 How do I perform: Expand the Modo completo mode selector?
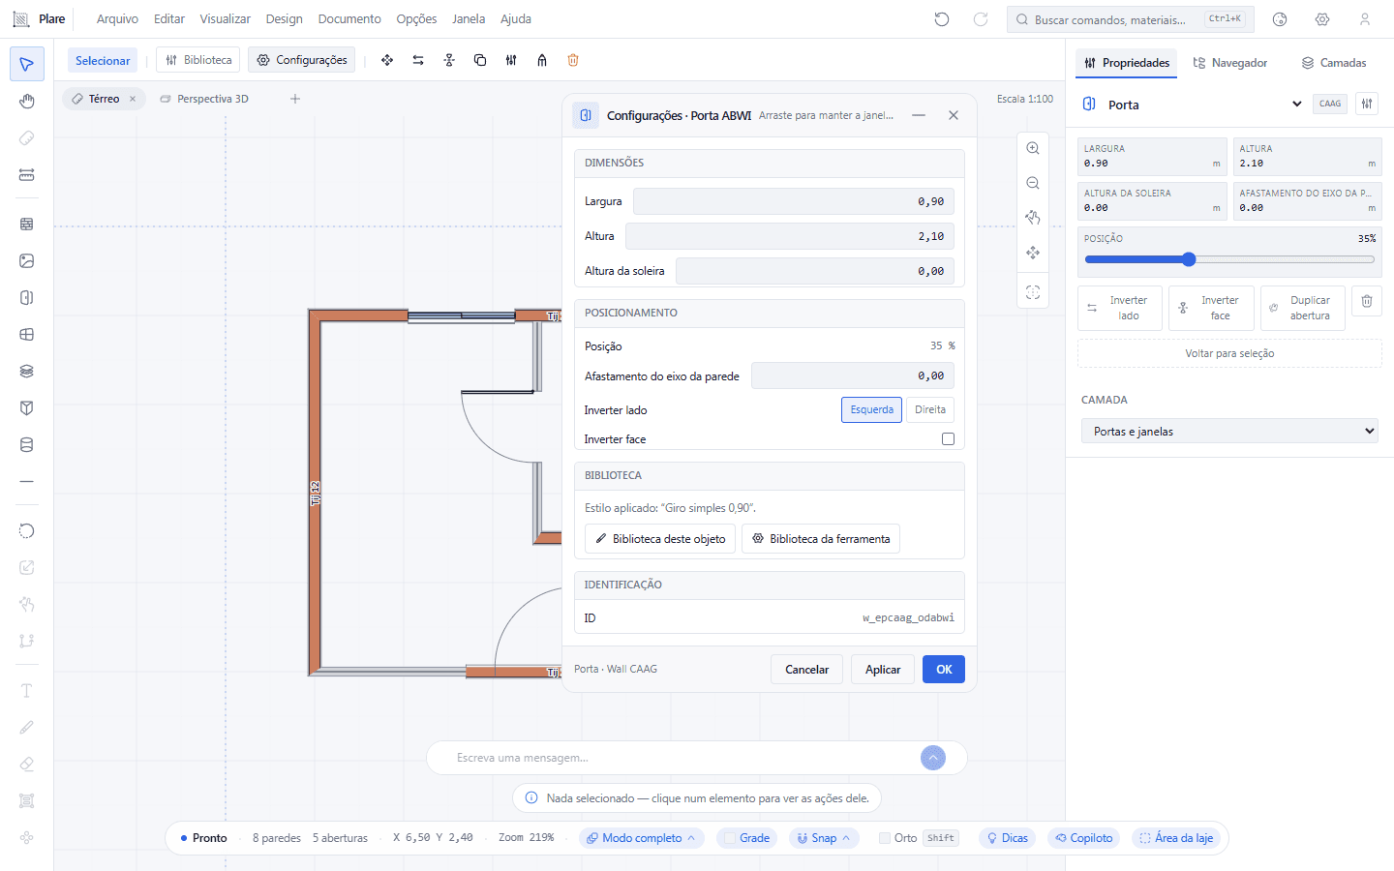[x=642, y=838]
